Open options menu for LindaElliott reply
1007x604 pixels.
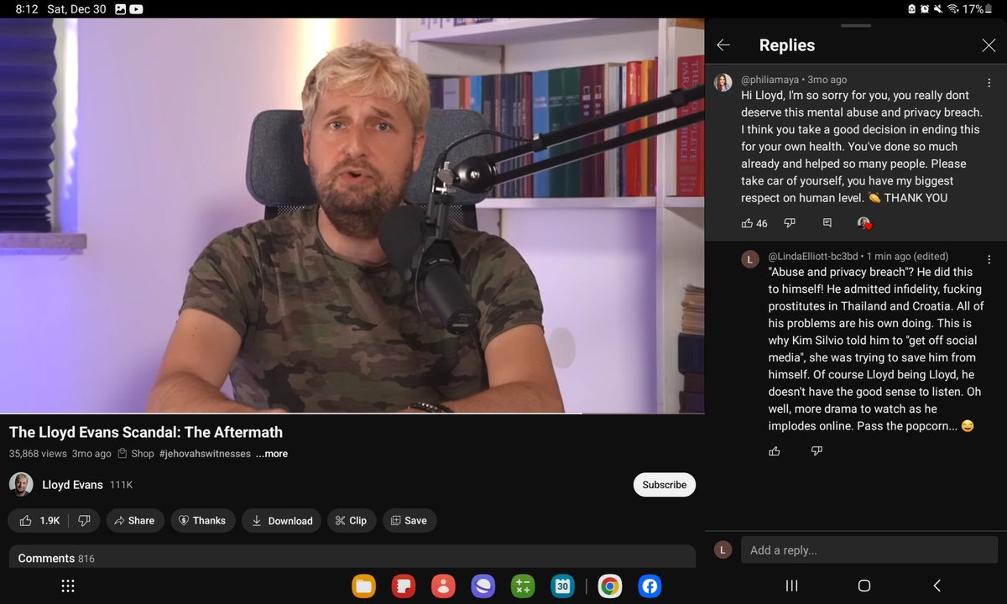pos(989,259)
